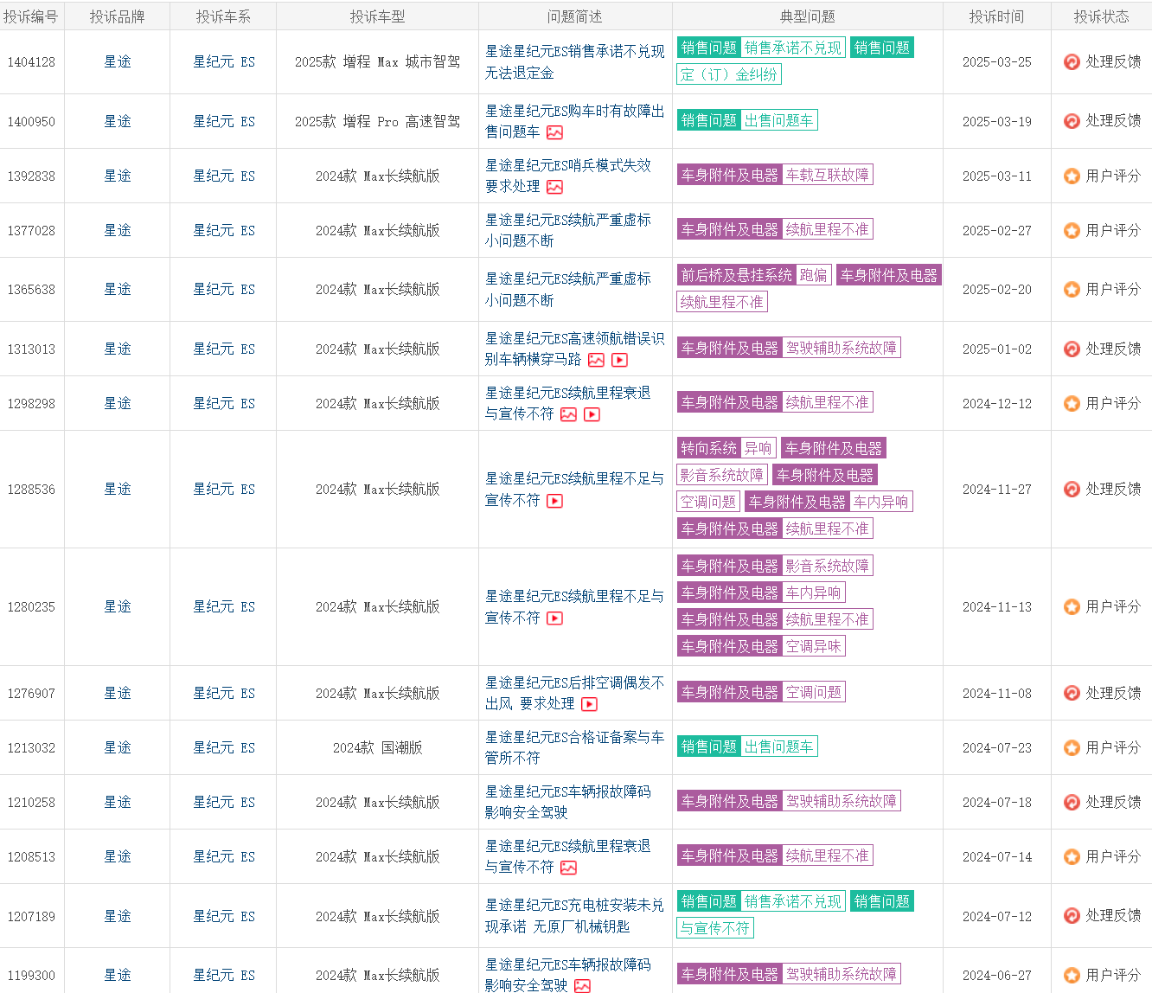The height and width of the screenshot is (993, 1152).
Task: Click the video play icon on complaint 1280235
Action: (554, 618)
